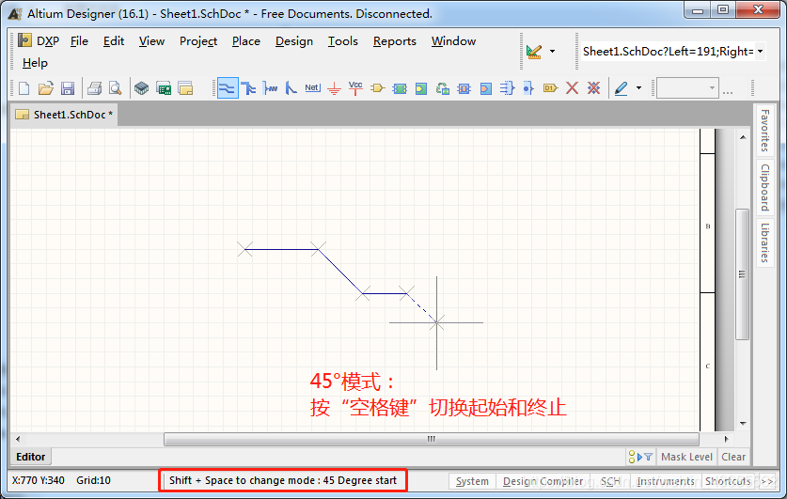Open the Favorites side panel
This screenshot has height=499, width=787.
coord(764,131)
